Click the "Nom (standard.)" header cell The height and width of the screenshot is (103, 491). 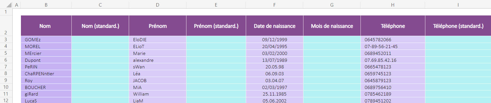pyautogui.click(x=100, y=26)
